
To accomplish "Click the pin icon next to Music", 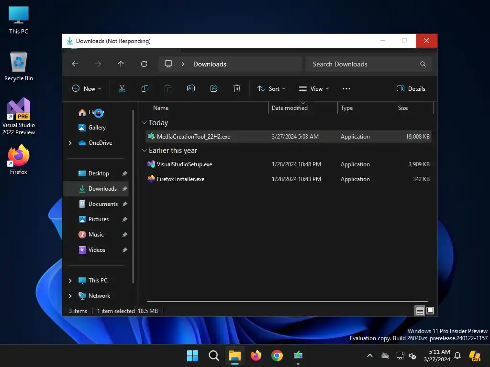I will 125,235.
